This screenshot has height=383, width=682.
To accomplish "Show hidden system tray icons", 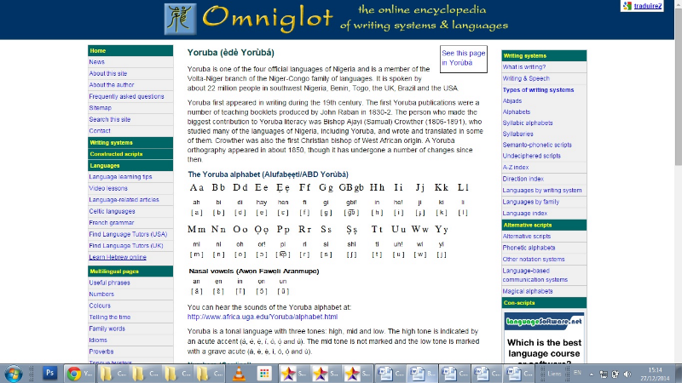I will [x=592, y=374].
